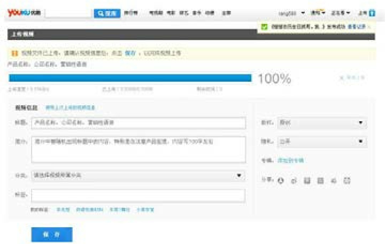Click the X cancel upload icon beside 100%
The height and width of the screenshot is (244, 391).
[341, 78]
